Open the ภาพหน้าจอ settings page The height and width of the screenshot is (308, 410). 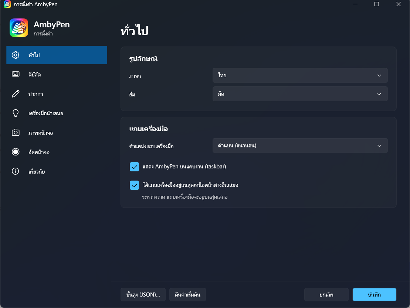(x=57, y=133)
